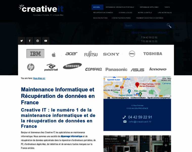Select the Dell brand logo
This screenshot has height=152, width=192.
[132, 54]
